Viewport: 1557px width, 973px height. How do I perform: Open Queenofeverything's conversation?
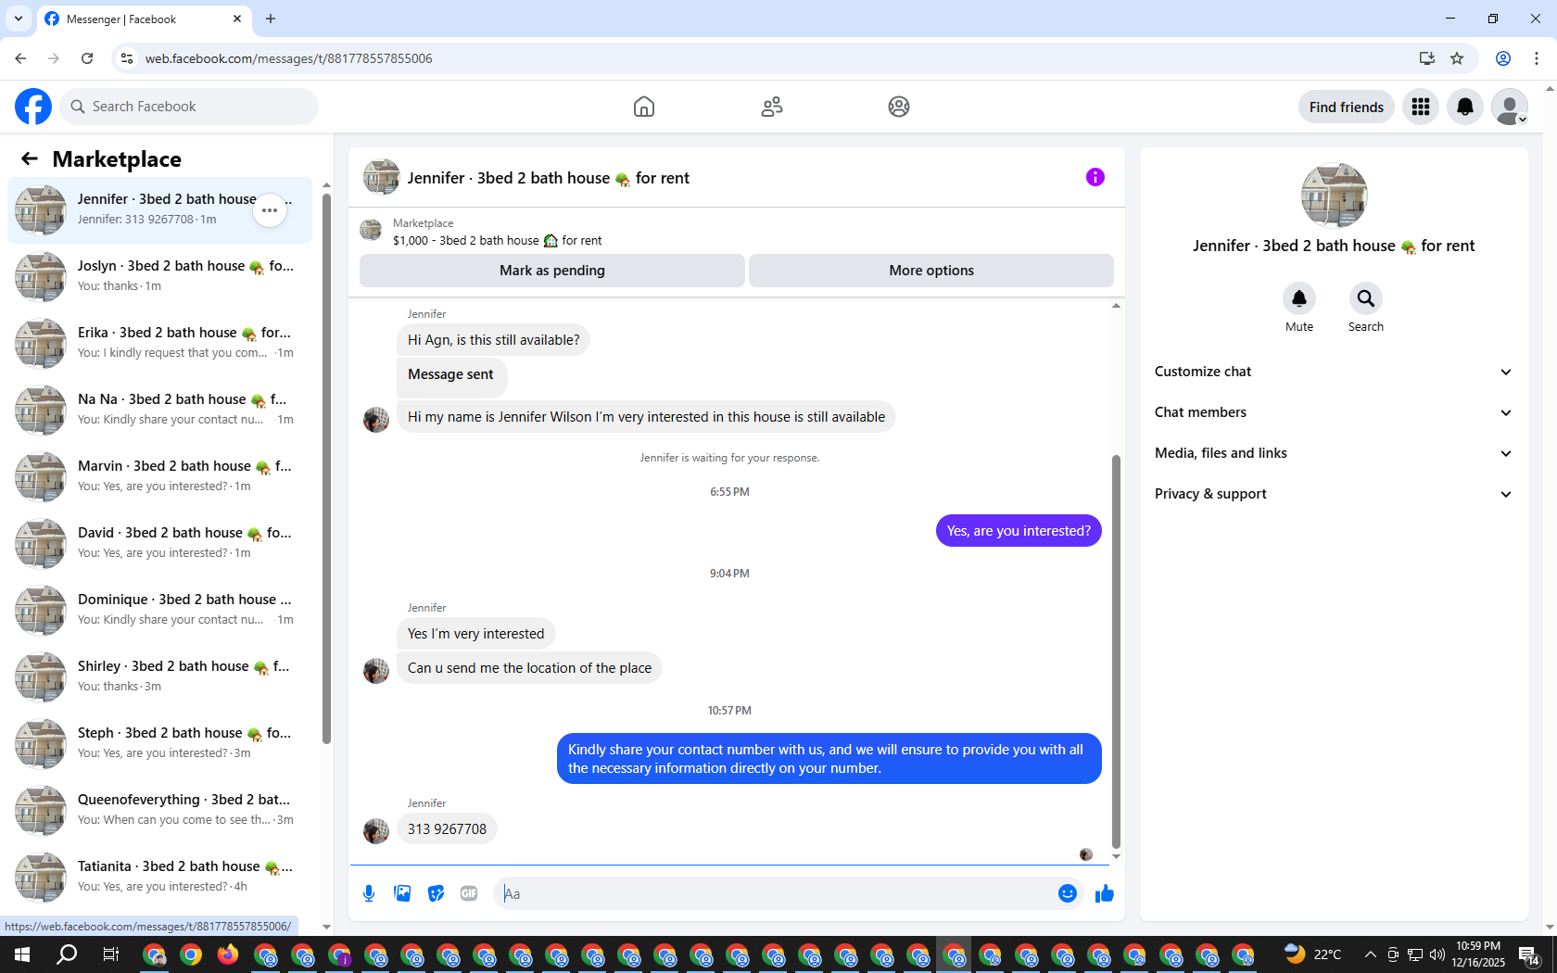[159, 810]
